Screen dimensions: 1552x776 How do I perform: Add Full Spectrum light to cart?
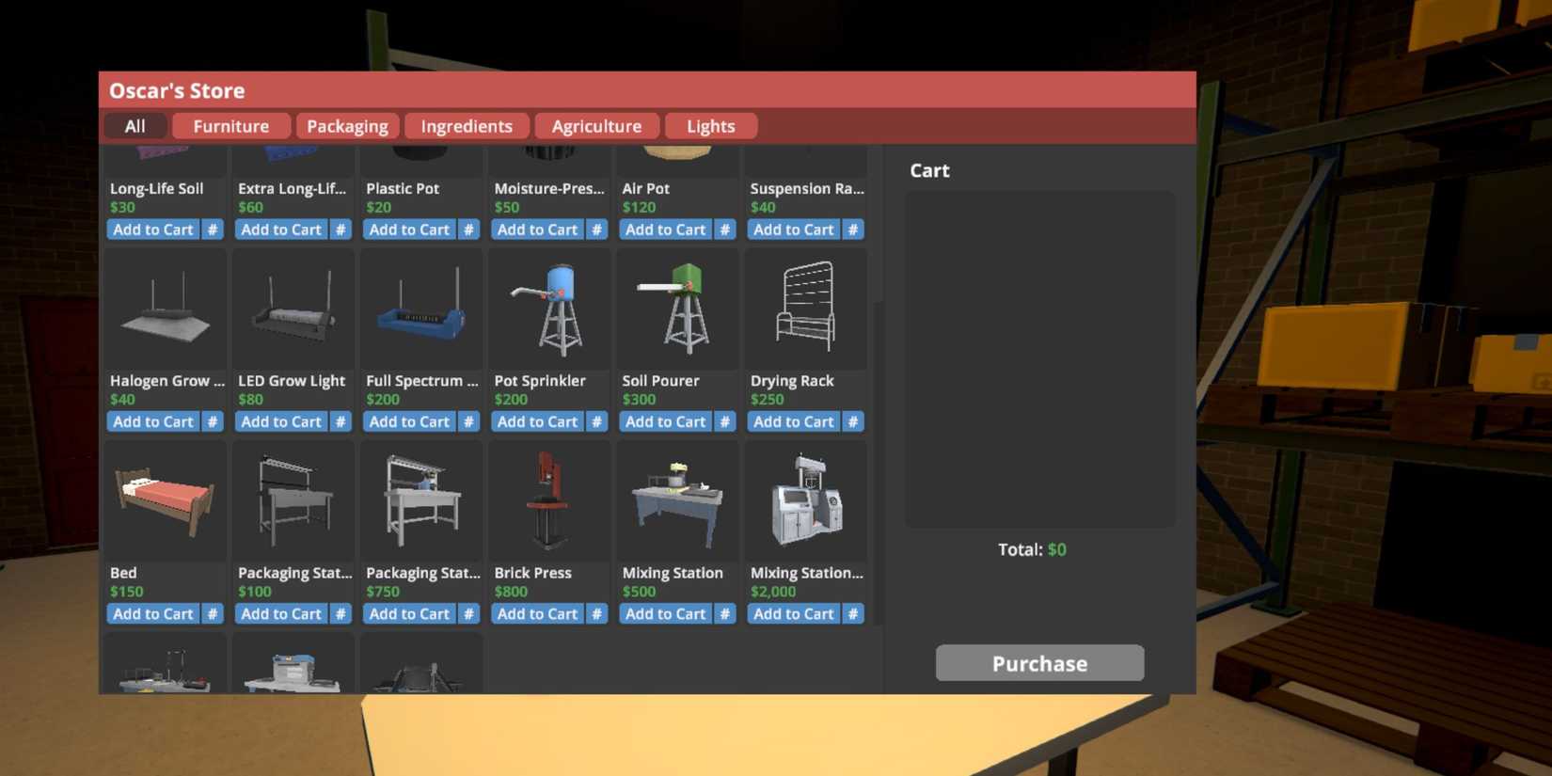409,421
